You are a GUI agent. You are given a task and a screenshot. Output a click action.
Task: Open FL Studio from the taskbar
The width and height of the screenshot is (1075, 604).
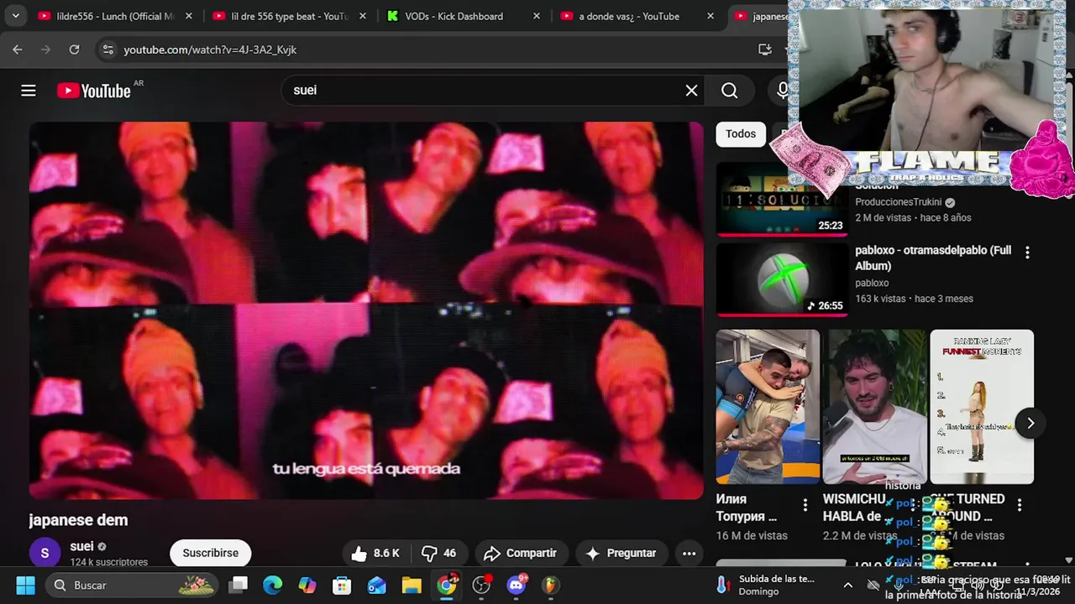[550, 585]
